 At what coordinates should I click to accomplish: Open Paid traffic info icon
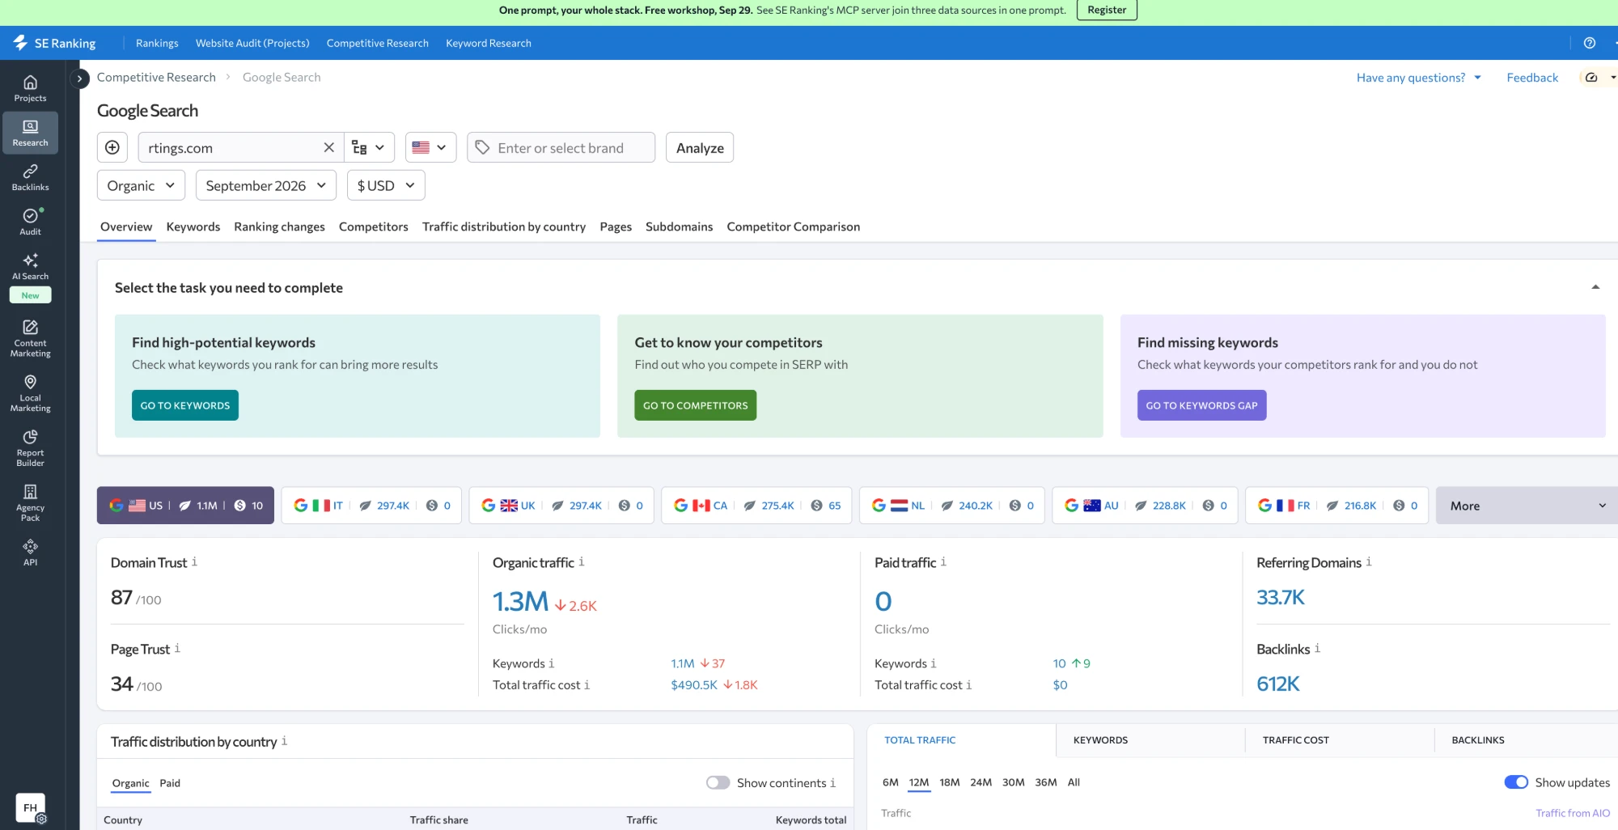pos(943,561)
